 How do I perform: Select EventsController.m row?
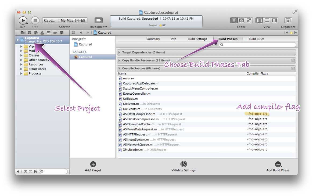coord(206,94)
